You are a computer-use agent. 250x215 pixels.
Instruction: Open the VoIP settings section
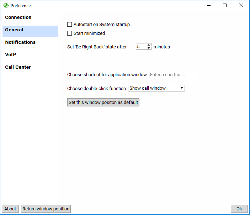11,55
